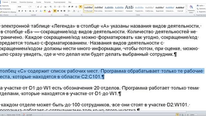Open the Вставка ribbon tab

[x=14, y=2]
